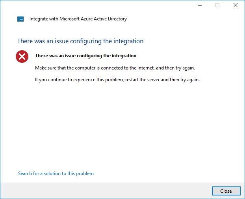Open the 'Search for a solution to this problem' link
Screen dimensions: 245x199
click(x=56, y=173)
